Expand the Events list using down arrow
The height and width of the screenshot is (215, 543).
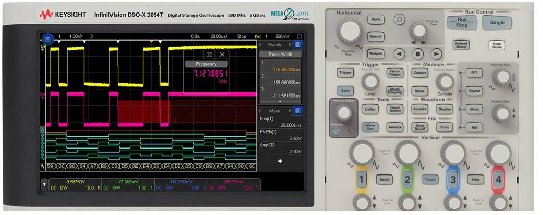pyautogui.click(x=280, y=101)
